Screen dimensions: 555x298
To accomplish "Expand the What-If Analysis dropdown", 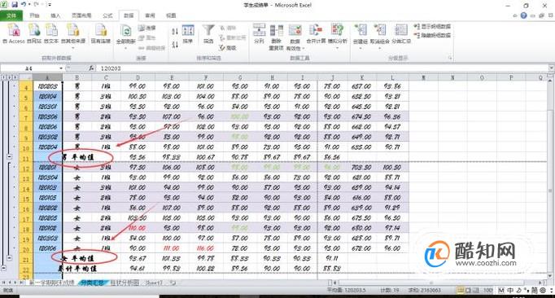I will [x=337, y=47].
